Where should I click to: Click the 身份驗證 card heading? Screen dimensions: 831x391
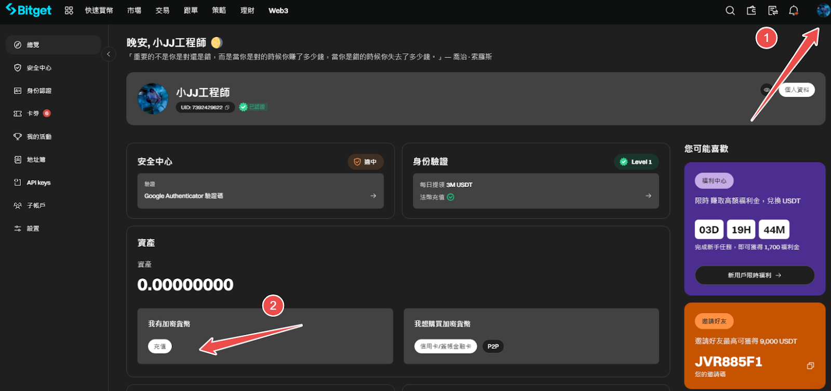click(431, 162)
